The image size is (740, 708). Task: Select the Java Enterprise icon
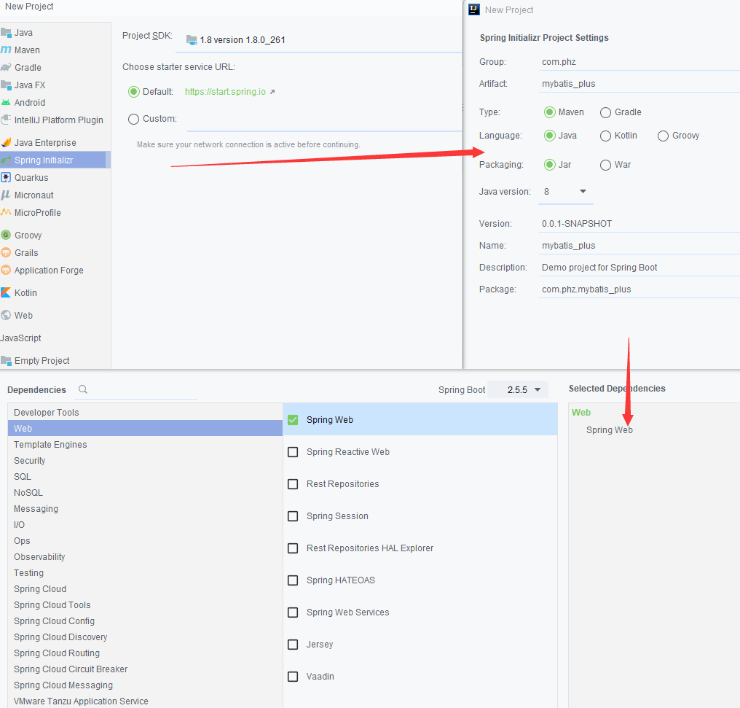point(6,143)
